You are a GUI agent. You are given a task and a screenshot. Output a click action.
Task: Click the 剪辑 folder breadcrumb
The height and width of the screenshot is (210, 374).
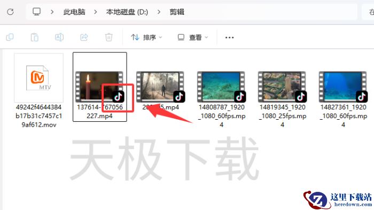coord(177,12)
